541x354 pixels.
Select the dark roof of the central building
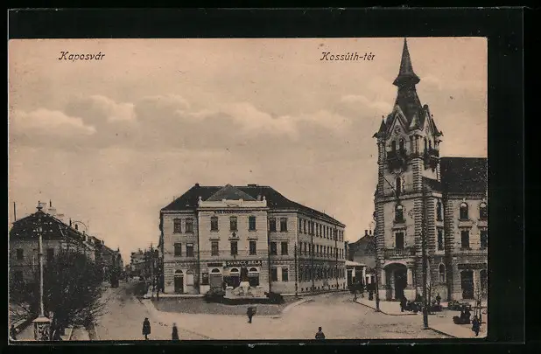click(x=254, y=194)
